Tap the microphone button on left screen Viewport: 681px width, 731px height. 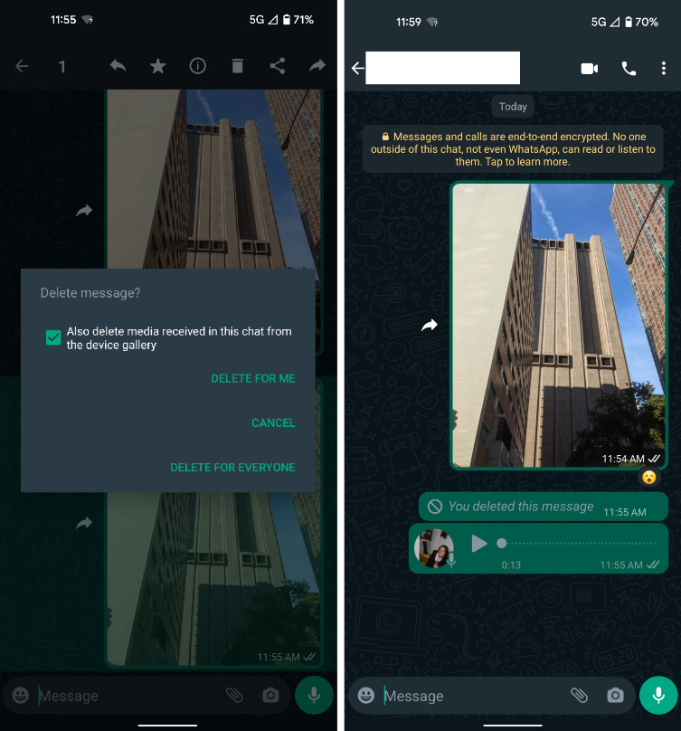314,695
